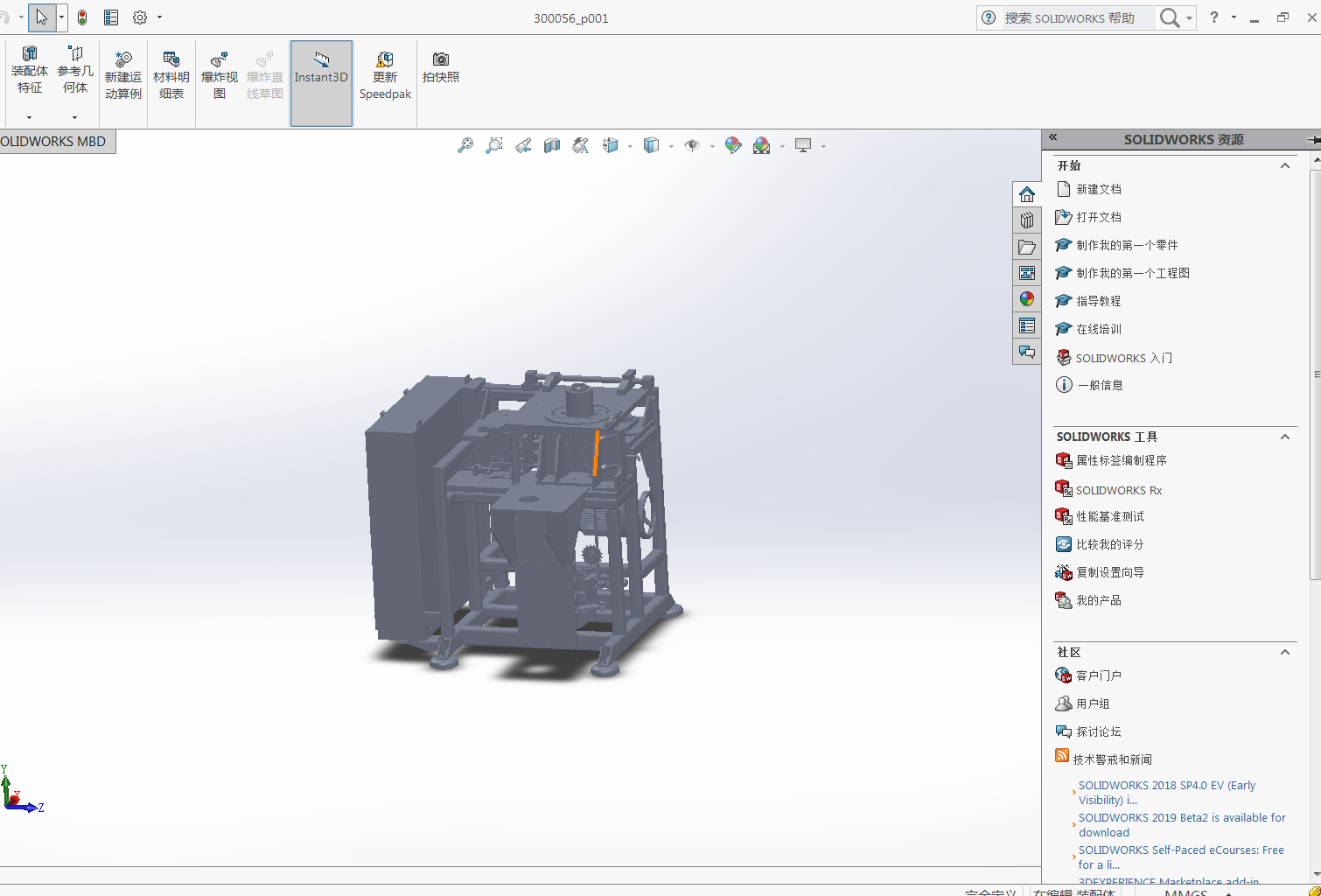Switch to the SOLIDWORKS MBD tab
1321x896 pixels.
pos(54,142)
